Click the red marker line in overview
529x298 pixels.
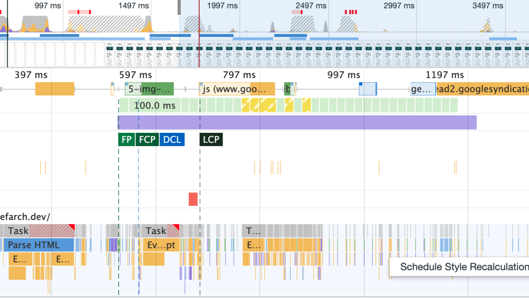199,34
